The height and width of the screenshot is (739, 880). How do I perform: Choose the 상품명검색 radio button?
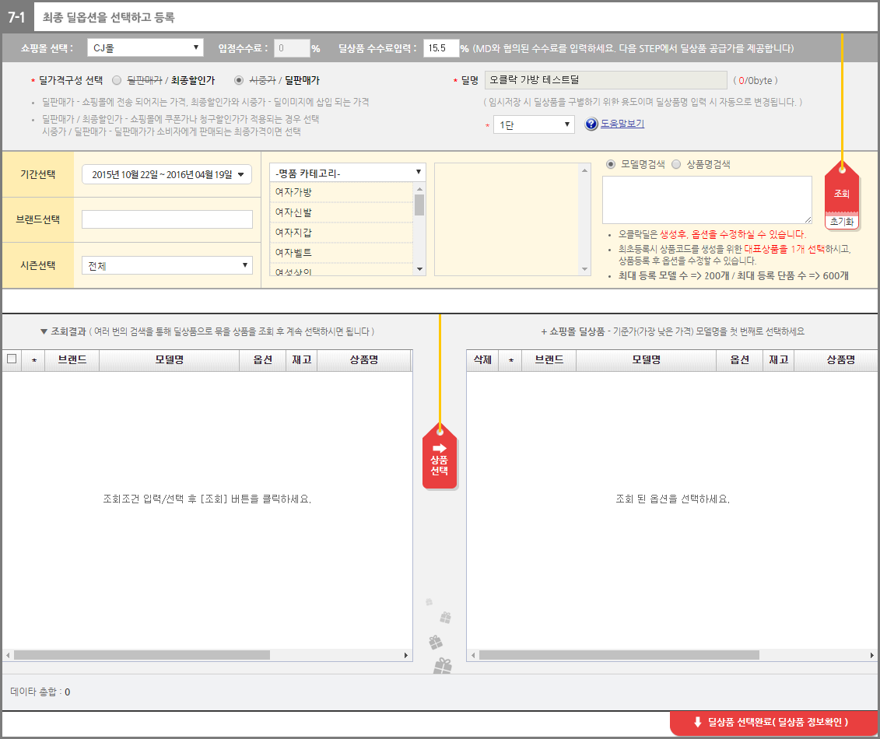(x=675, y=164)
